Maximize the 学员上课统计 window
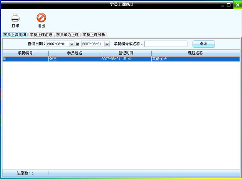 229,5
